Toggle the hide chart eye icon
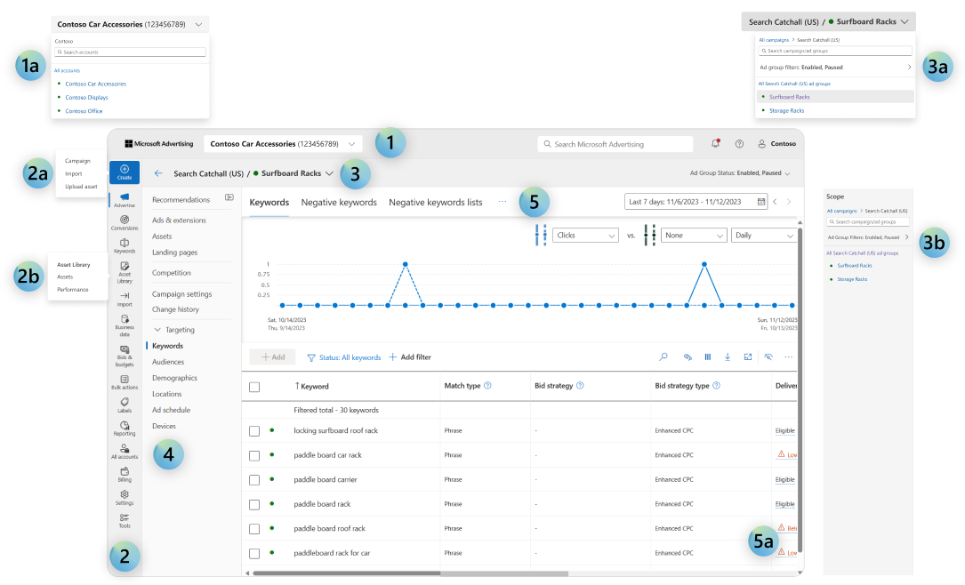 768,357
